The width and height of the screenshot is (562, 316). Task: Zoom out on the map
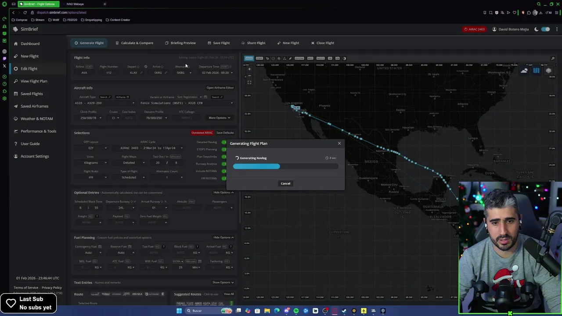[x=249, y=75]
